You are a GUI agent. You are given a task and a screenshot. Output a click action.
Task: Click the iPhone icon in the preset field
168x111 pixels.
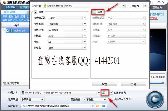(x=23, y=93)
